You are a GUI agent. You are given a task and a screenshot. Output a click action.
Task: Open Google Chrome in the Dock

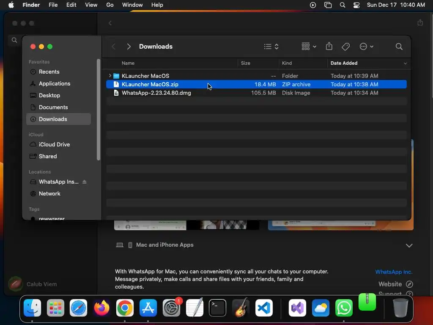[125, 308]
